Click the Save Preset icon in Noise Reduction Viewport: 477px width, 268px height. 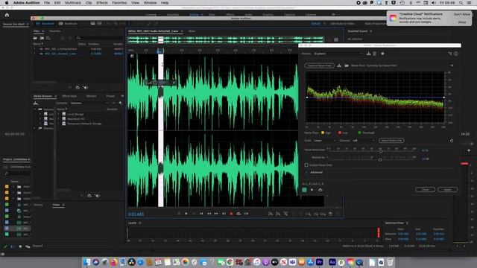(x=368, y=54)
